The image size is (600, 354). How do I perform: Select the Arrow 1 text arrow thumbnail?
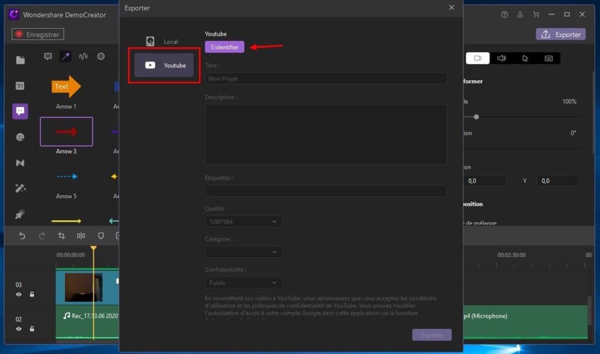coord(66,87)
